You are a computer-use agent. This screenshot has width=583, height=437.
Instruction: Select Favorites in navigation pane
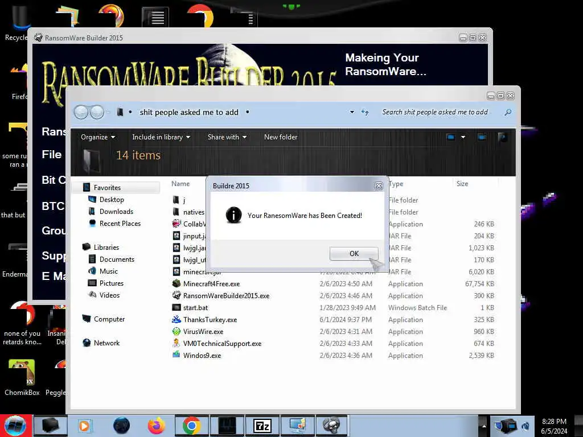tap(107, 188)
